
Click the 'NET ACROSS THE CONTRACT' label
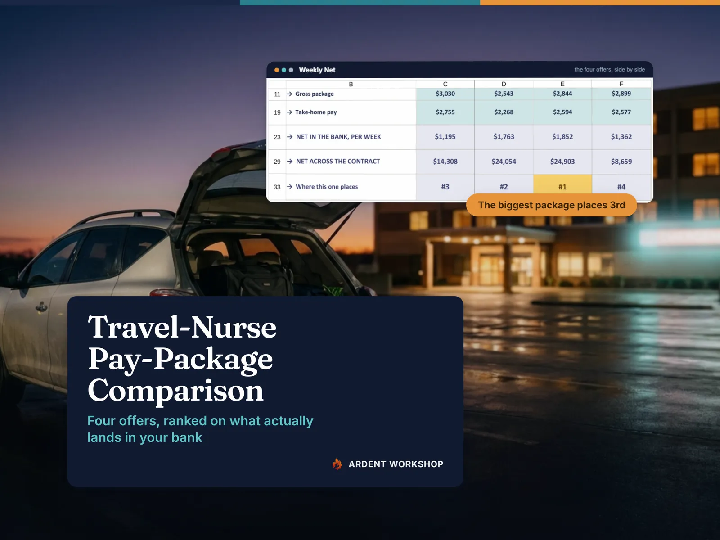[338, 161]
